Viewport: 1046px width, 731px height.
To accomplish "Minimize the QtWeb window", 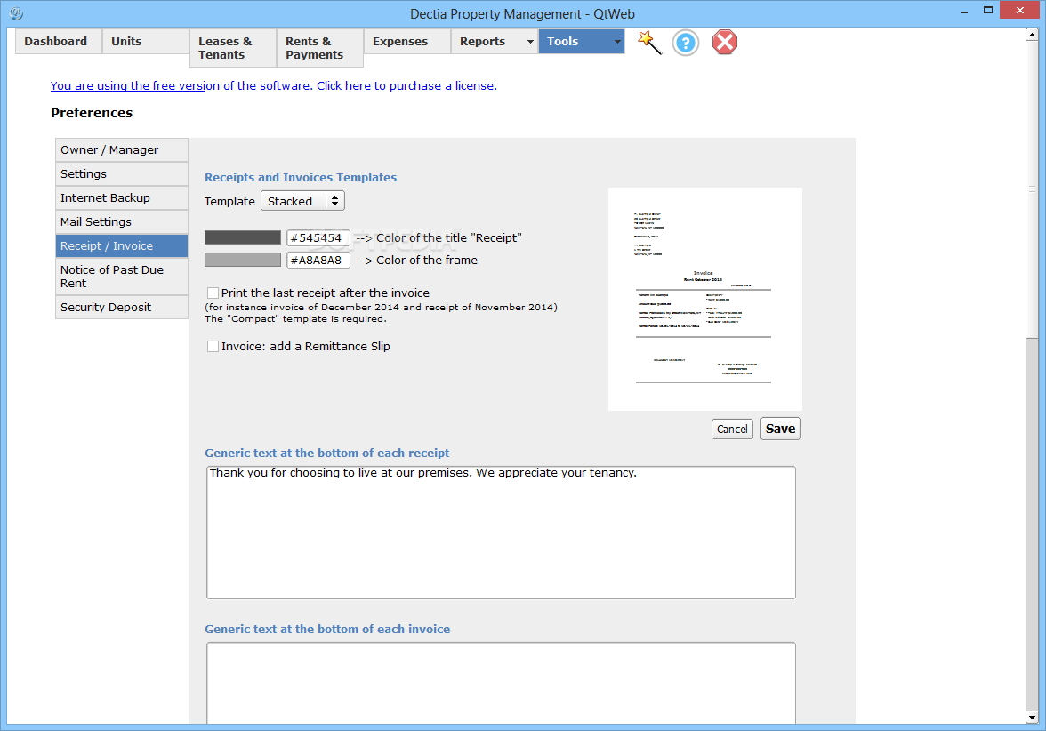I will [964, 12].
